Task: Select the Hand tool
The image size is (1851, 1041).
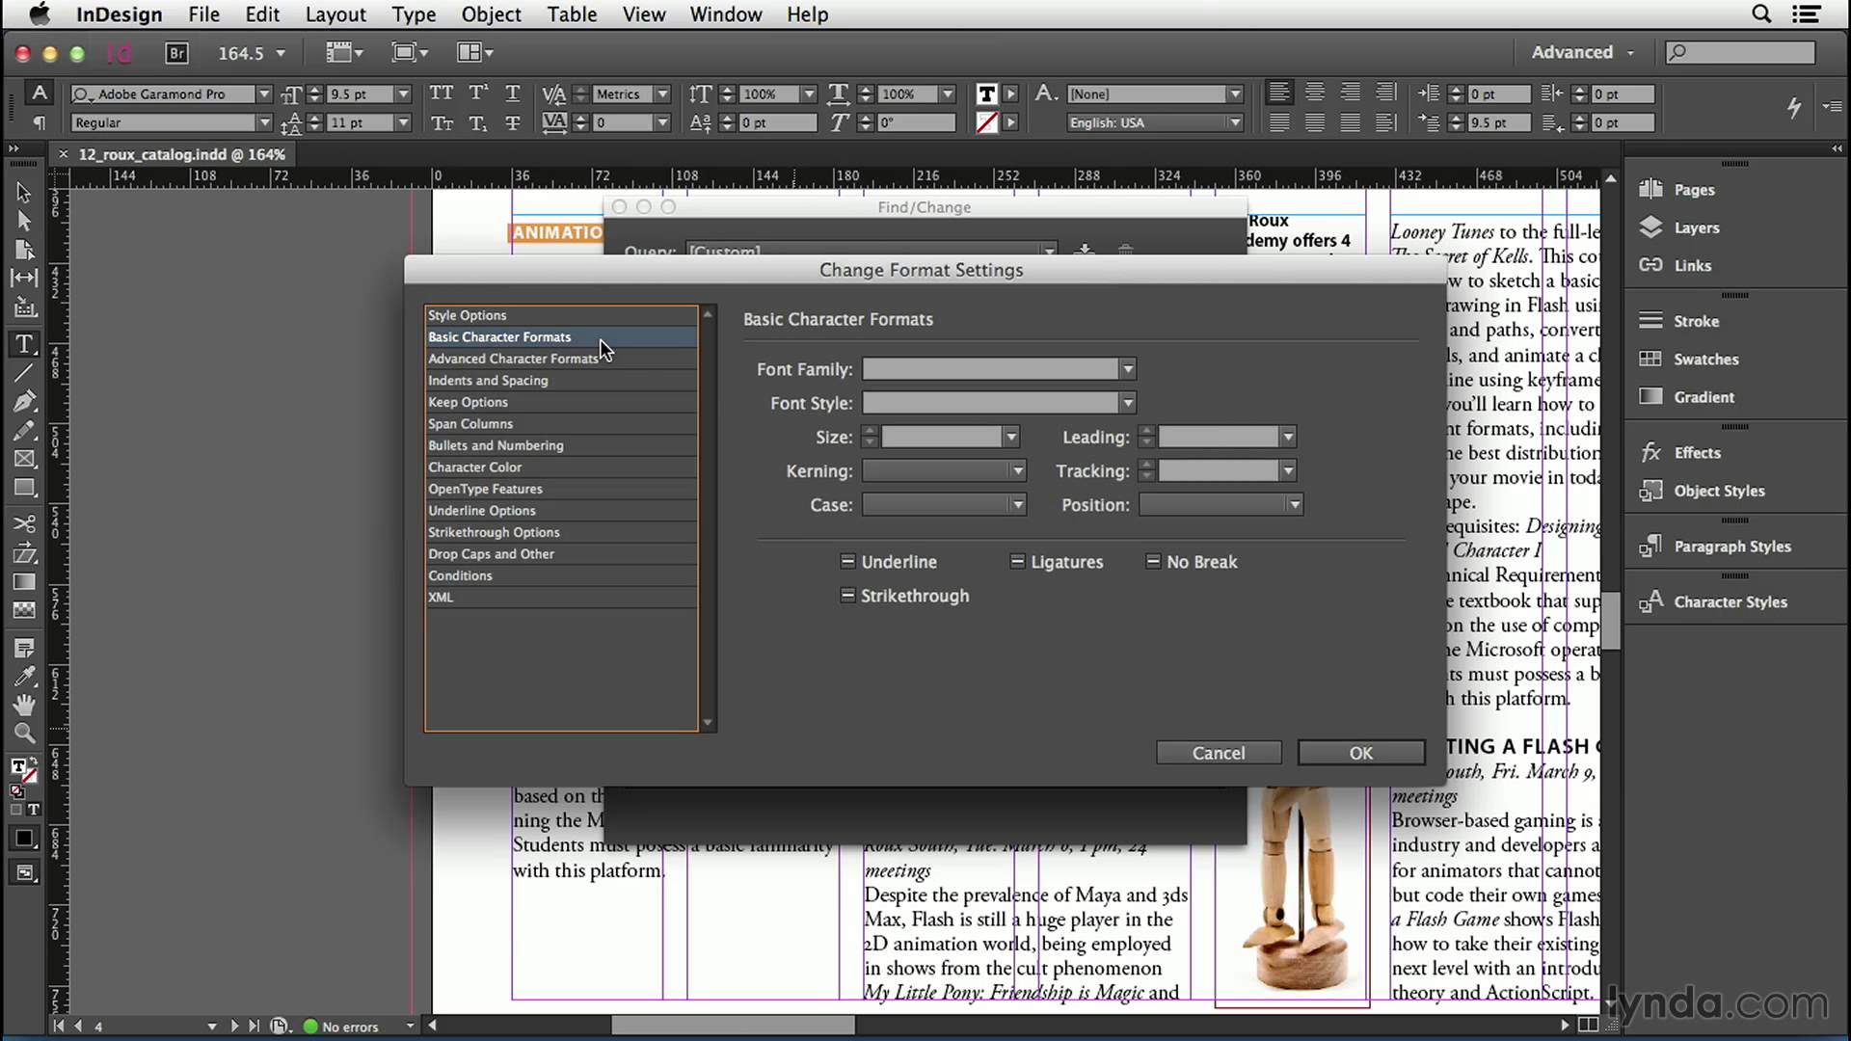Action: tap(24, 705)
